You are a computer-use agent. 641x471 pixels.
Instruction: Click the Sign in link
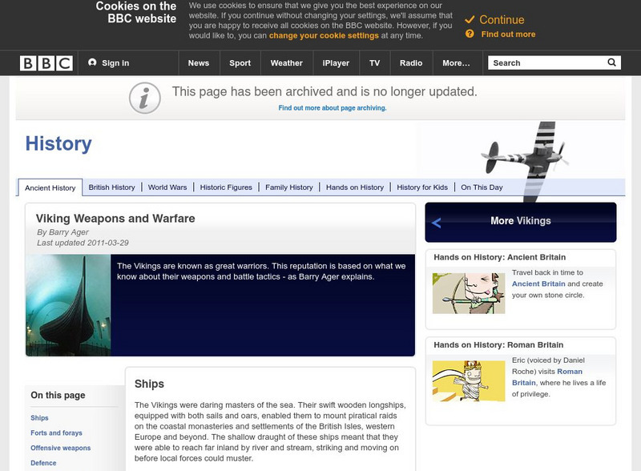(115, 63)
